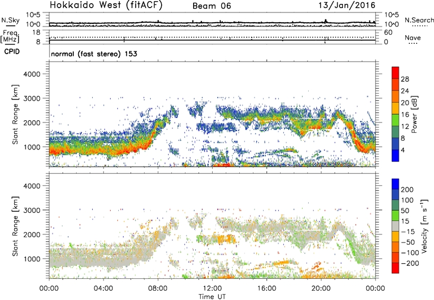
Task: Click 'Time UT' axis label
Action: (212, 297)
